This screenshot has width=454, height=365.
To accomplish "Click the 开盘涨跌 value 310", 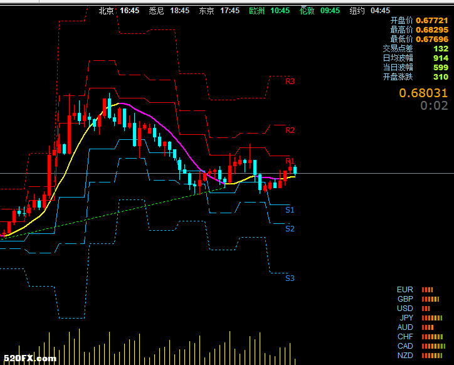I will (x=441, y=77).
